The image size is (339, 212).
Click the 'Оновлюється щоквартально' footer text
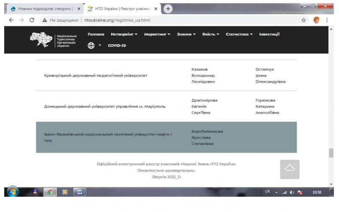tap(166, 170)
